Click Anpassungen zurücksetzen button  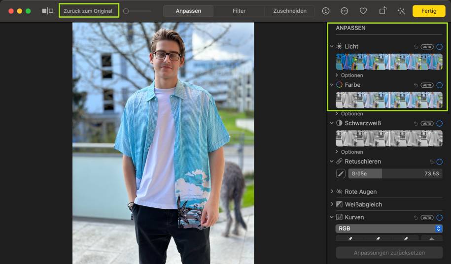pos(389,253)
